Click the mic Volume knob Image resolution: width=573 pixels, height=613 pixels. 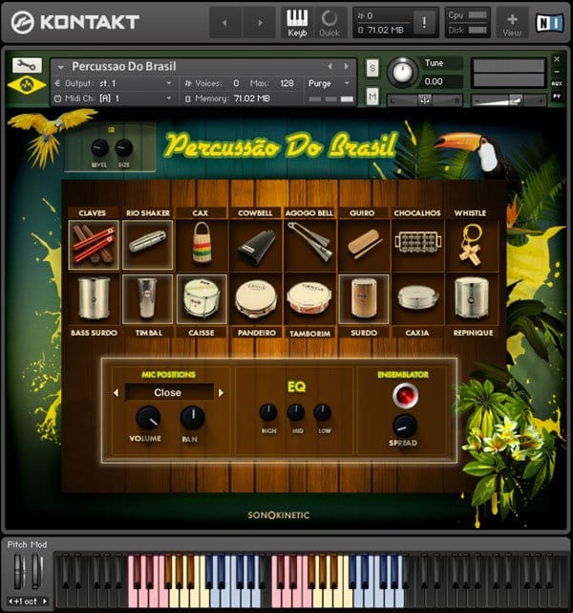click(x=149, y=418)
